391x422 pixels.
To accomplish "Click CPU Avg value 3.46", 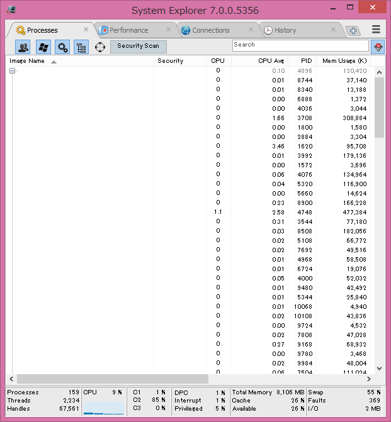I will click(x=278, y=146).
